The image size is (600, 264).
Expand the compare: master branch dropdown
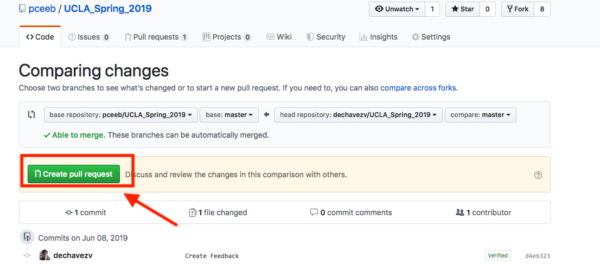(x=481, y=115)
